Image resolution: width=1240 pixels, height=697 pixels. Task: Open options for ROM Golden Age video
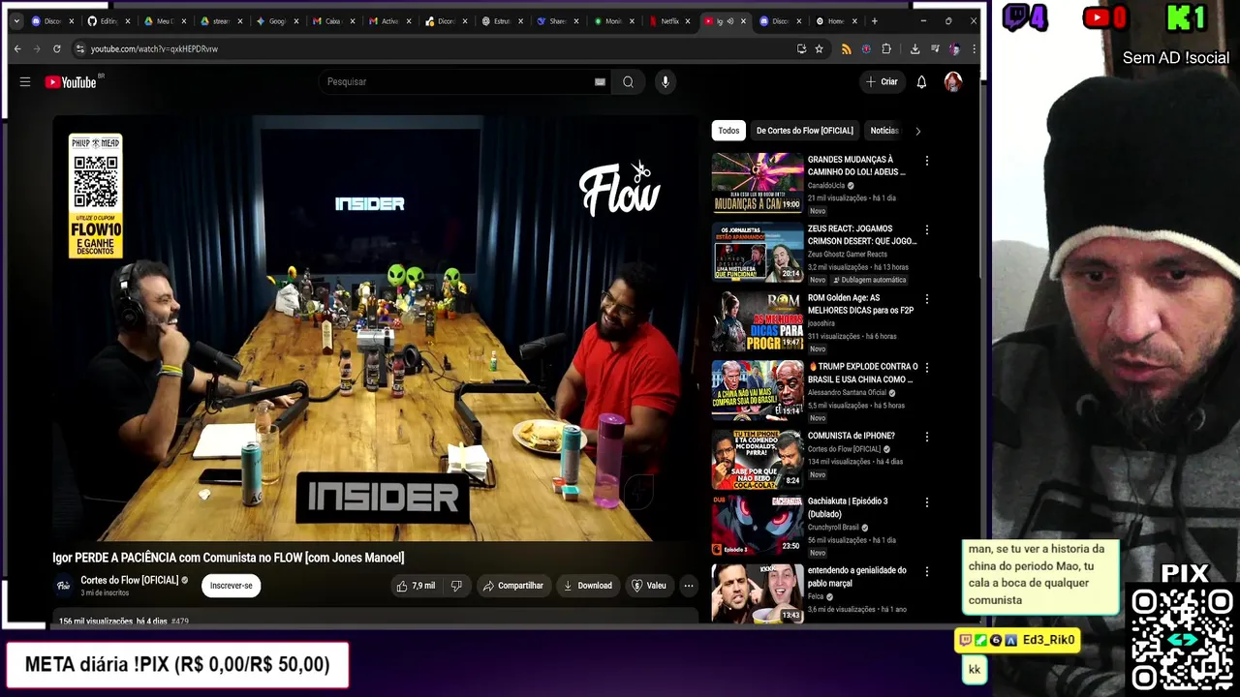pyautogui.click(x=926, y=299)
